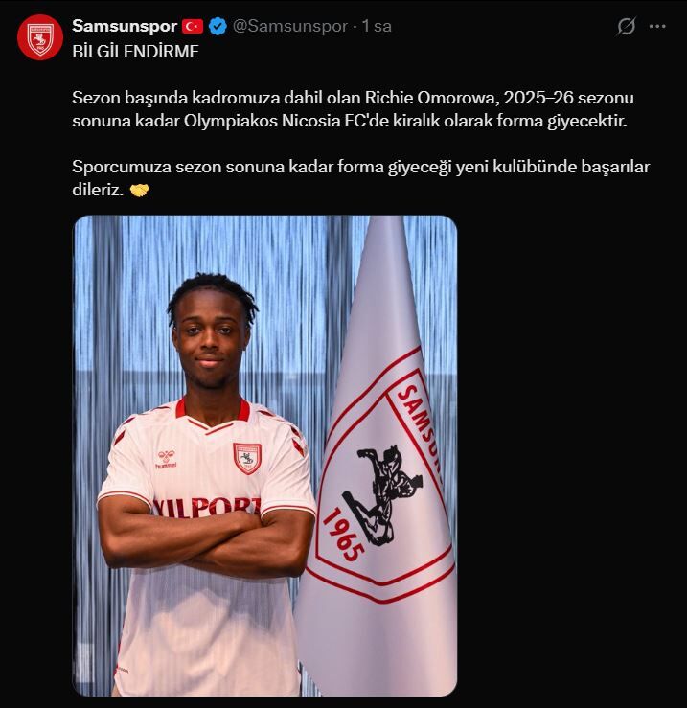Click the Turkish flag emoji beside the name
This screenshot has height=708, width=687.
pyautogui.click(x=193, y=26)
